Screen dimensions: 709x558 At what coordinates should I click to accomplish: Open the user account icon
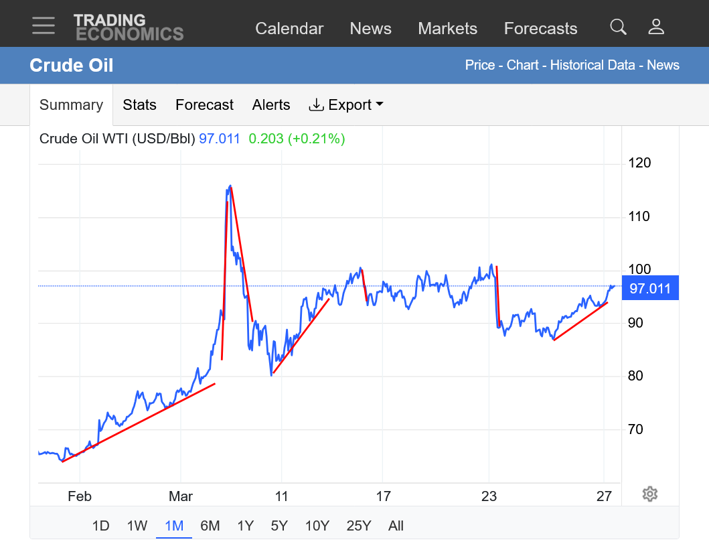[656, 27]
